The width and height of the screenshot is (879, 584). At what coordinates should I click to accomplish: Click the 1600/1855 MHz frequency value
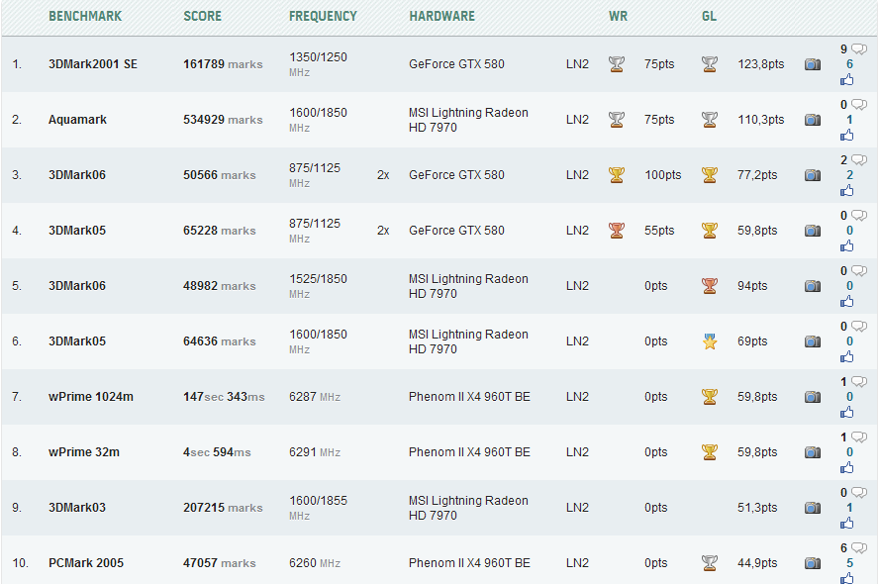(x=319, y=508)
